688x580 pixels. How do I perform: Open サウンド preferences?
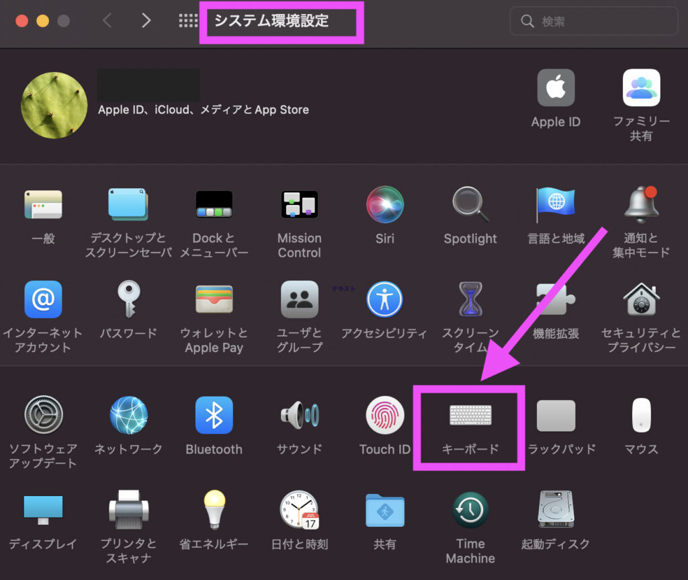[x=299, y=415]
